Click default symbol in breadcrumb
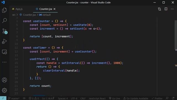 pos(47,15)
